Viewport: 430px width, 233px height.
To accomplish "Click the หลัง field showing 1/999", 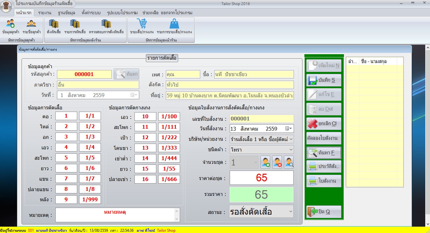I will tap(90, 199).
